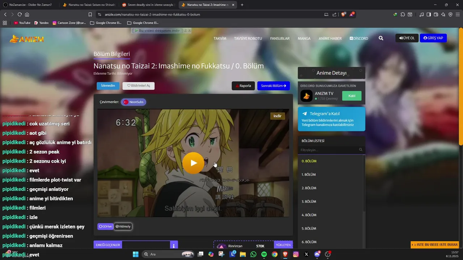Go to next episode via Sonraki Bölüm
Image resolution: width=463 pixels, height=260 pixels.
pyautogui.click(x=273, y=86)
